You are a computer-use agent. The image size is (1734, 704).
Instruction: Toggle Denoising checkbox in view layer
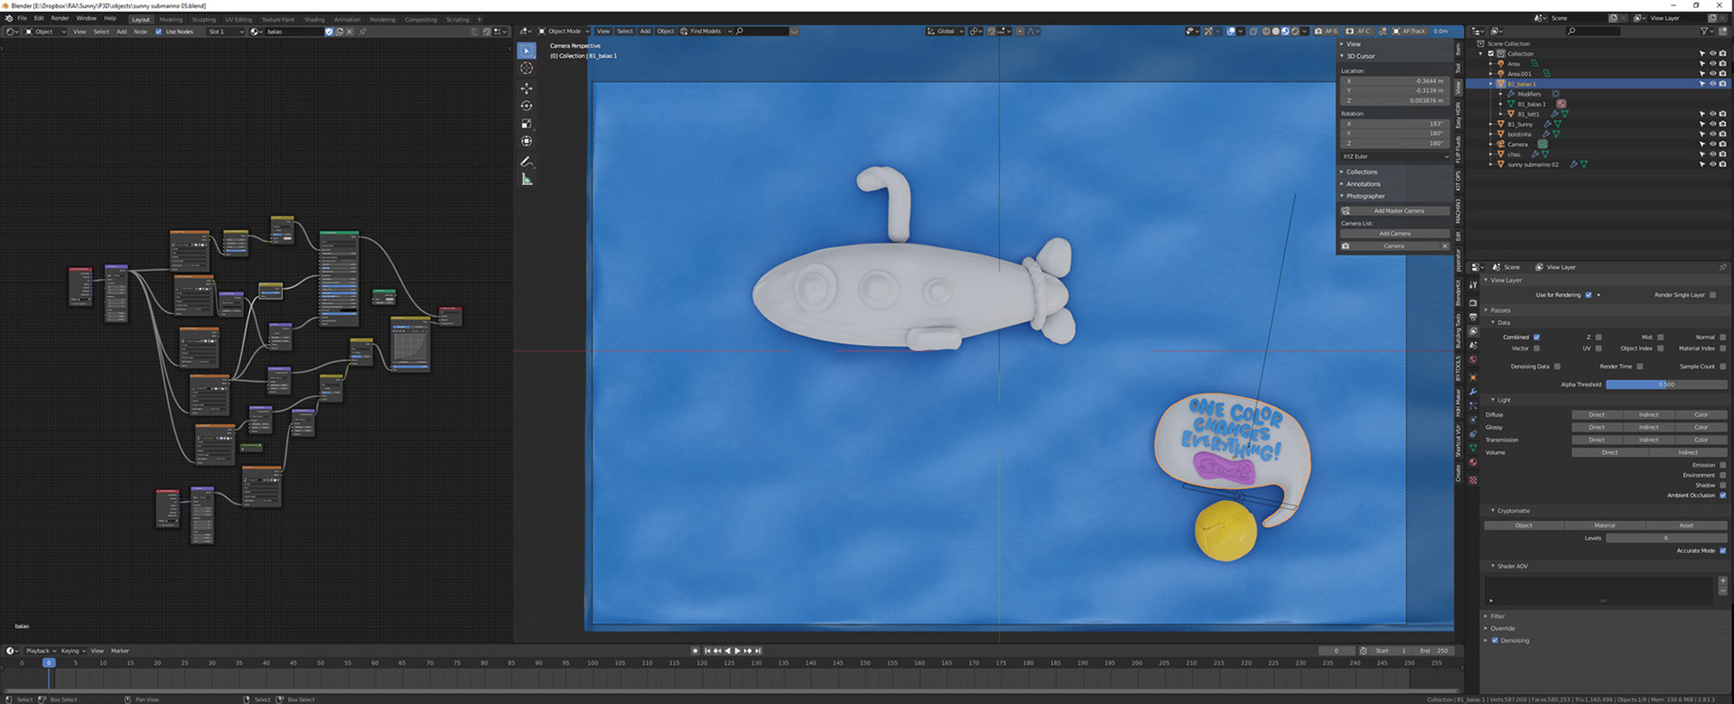click(x=1495, y=641)
